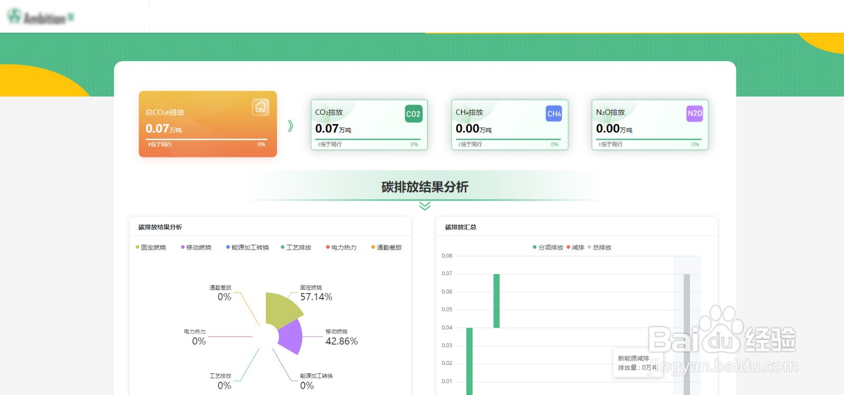Screen dimensions: 844x395
Task: Toggle the 能源加工转换 legend item
Action: coord(247,247)
